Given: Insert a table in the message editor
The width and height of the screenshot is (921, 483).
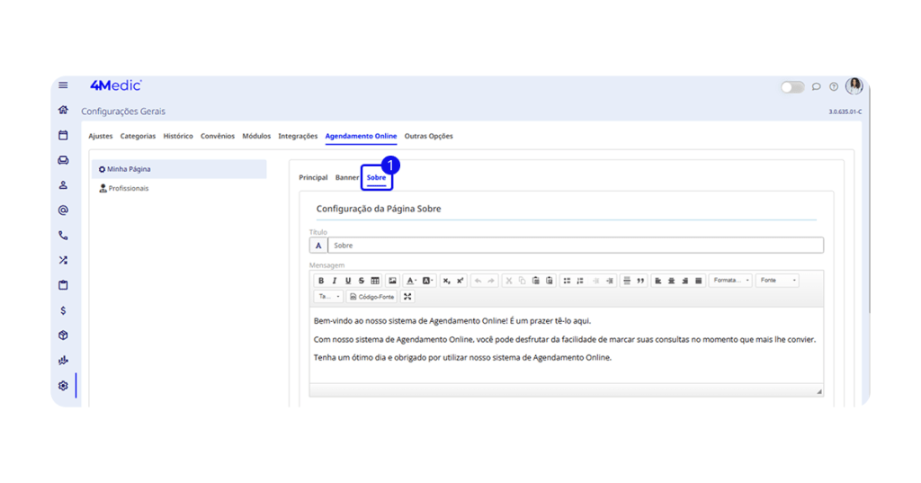Looking at the screenshot, I should click(375, 281).
